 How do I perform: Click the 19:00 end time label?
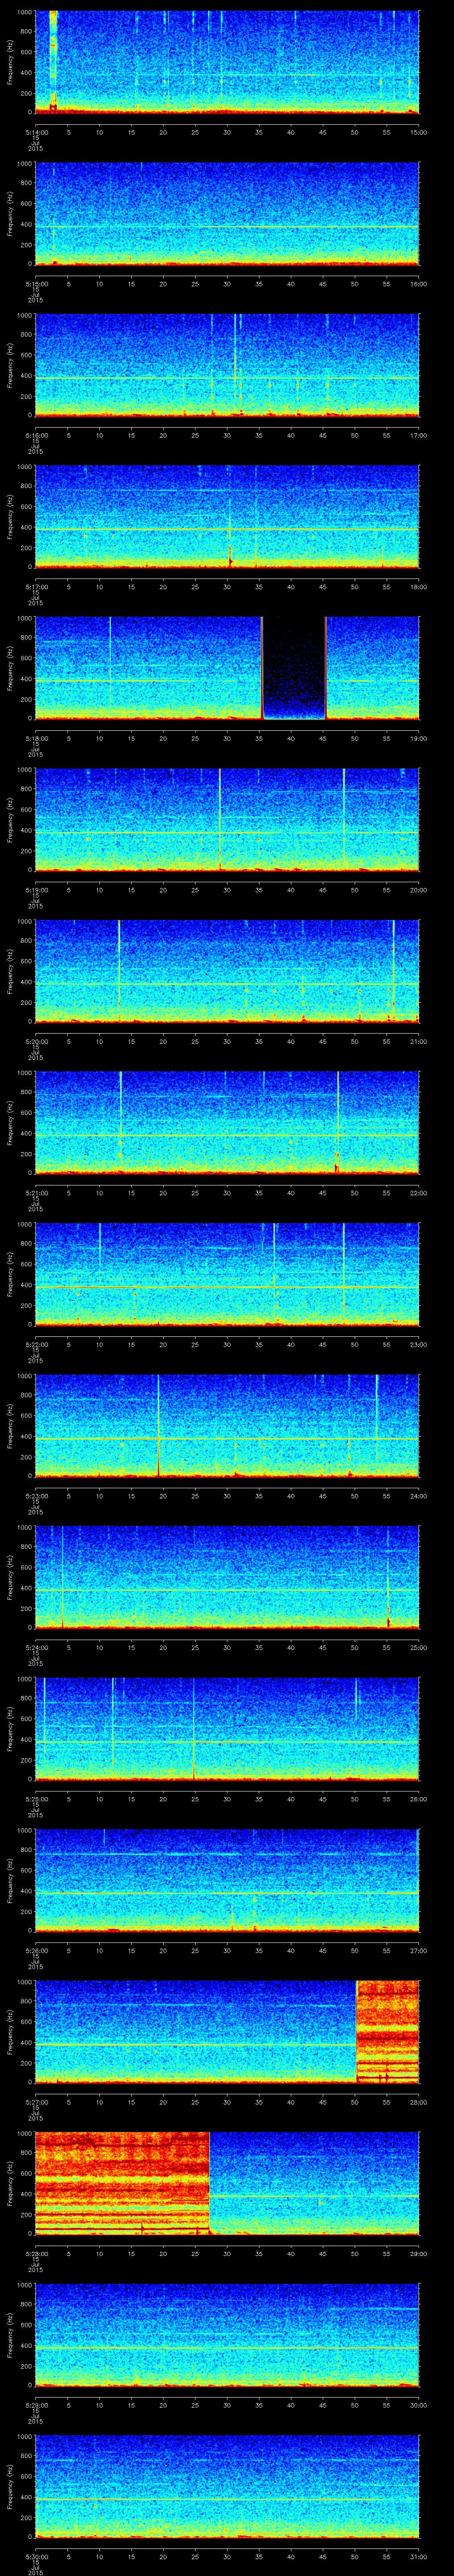pos(418,739)
